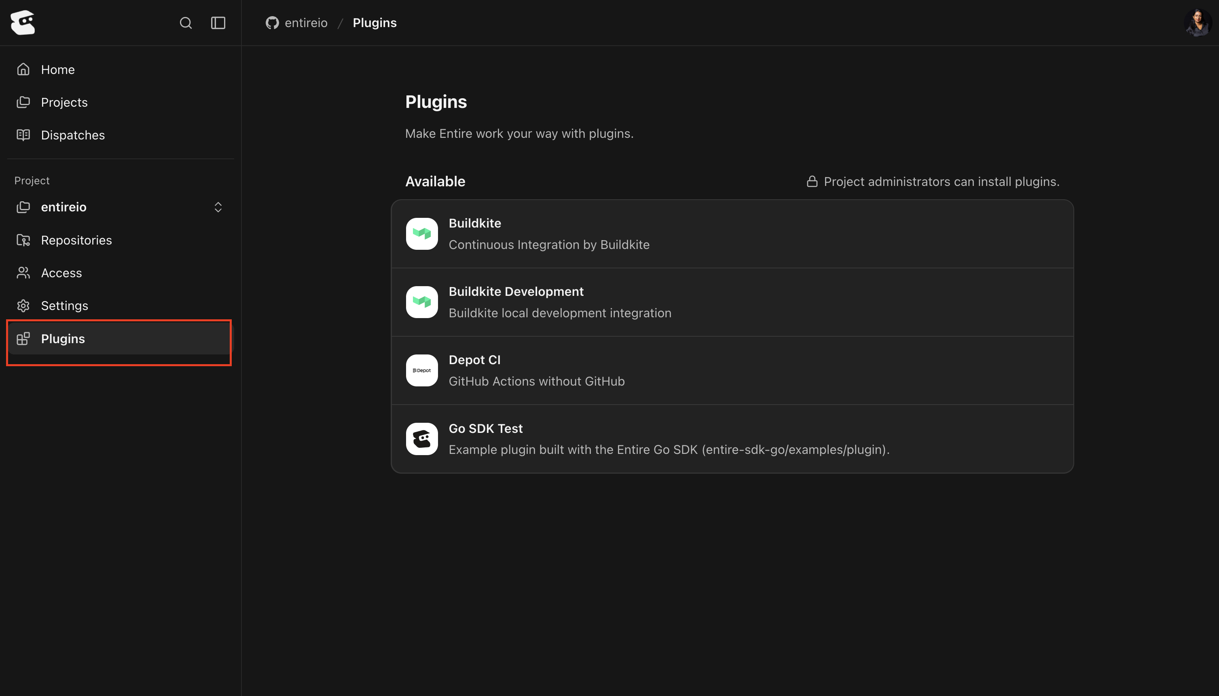Click the 'Available' section heading

click(435, 181)
